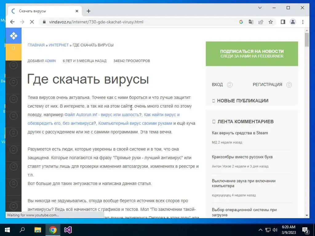The width and height of the screenshot is (315, 236).
Task: Close the Скачать вирусы tab
Action: (77, 11)
